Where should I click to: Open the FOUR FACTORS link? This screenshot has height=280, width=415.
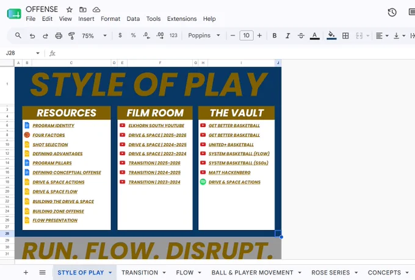[49, 135]
